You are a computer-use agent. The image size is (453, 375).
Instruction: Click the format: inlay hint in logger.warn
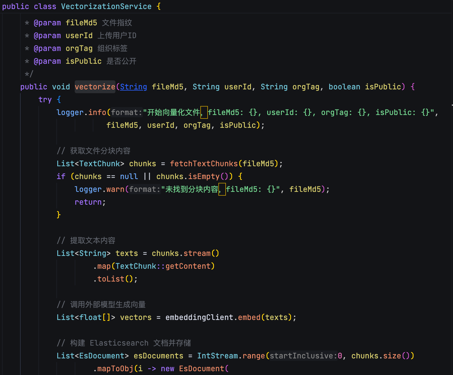click(x=145, y=189)
